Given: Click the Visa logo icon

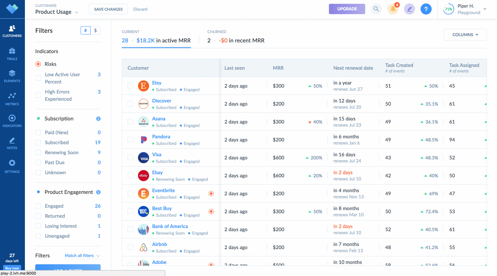Looking at the screenshot, I should click(144, 158).
